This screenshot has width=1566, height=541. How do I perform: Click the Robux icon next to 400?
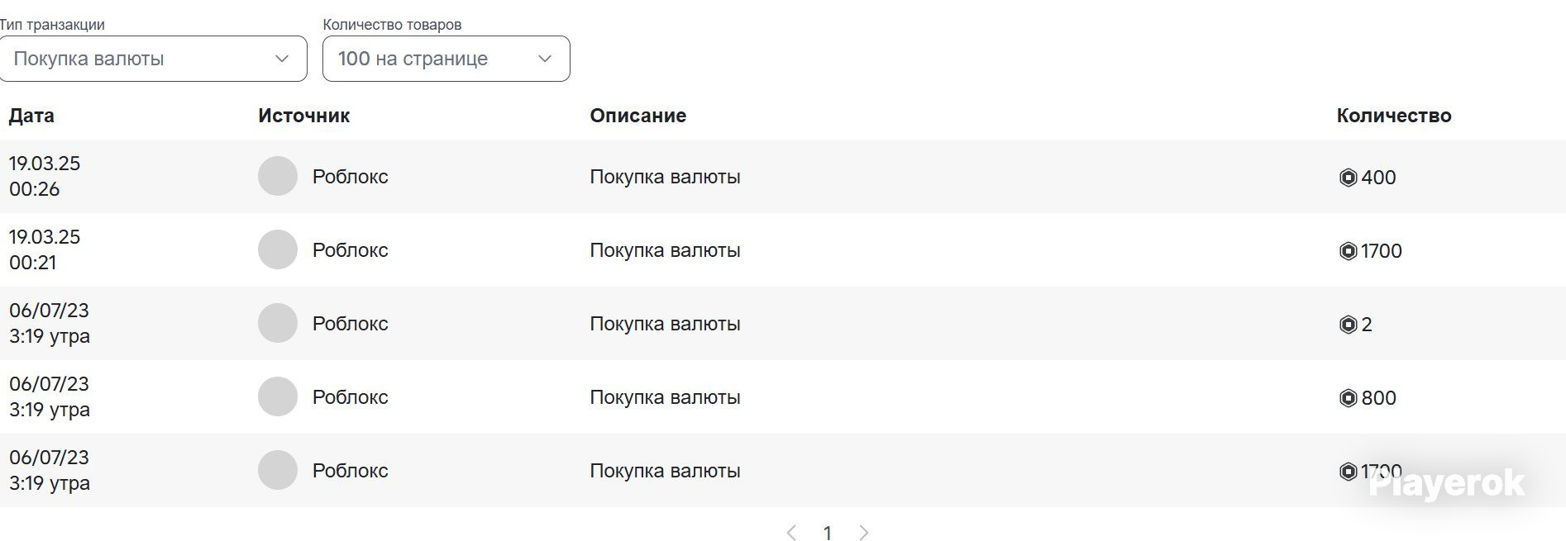[1348, 178]
